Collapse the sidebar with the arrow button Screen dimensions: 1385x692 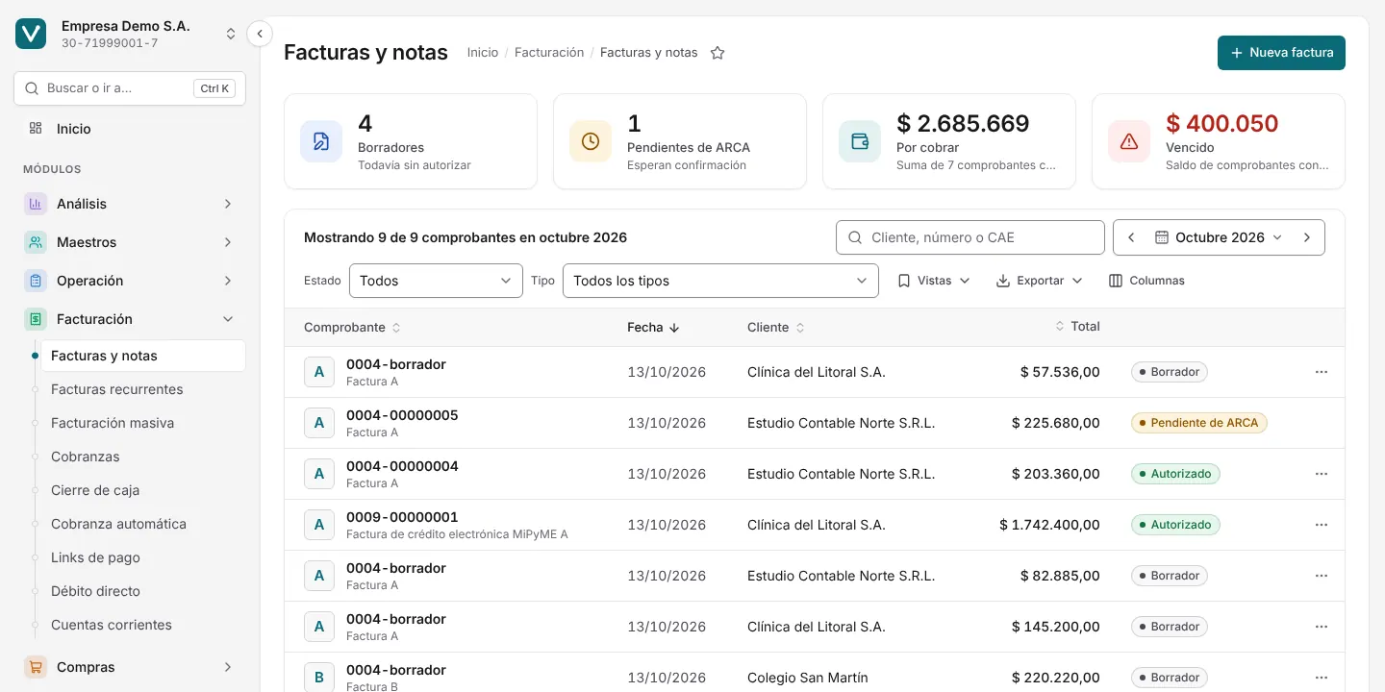coord(260,34)
